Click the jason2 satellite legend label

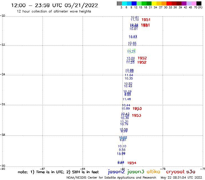point(116,172)
